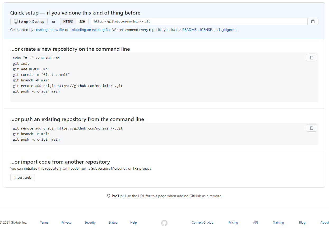
Task: Click the '© 2021 GitHub, Inc.' footer text
Action: pyautogui.click(x=13, y=223)
